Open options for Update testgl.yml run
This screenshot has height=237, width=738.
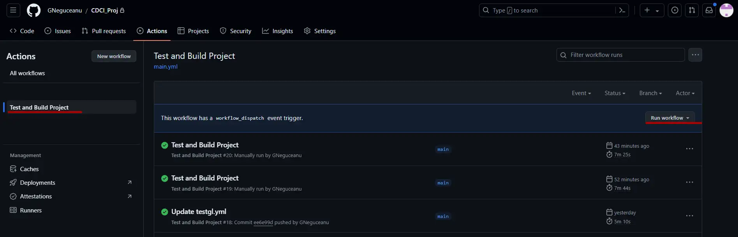689,216
